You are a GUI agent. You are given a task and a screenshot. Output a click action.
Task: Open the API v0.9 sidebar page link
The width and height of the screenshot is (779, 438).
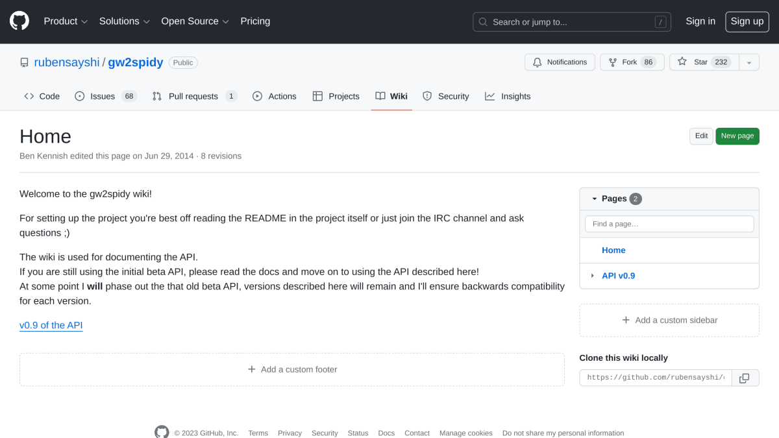(x=618, y=276)
